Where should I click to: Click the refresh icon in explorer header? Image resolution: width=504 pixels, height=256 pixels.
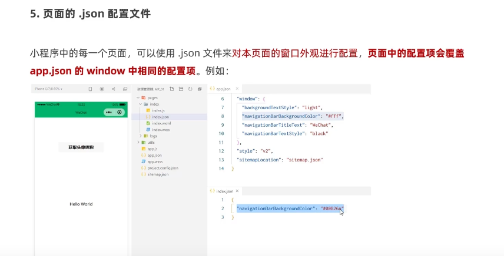tap(190, 89)
